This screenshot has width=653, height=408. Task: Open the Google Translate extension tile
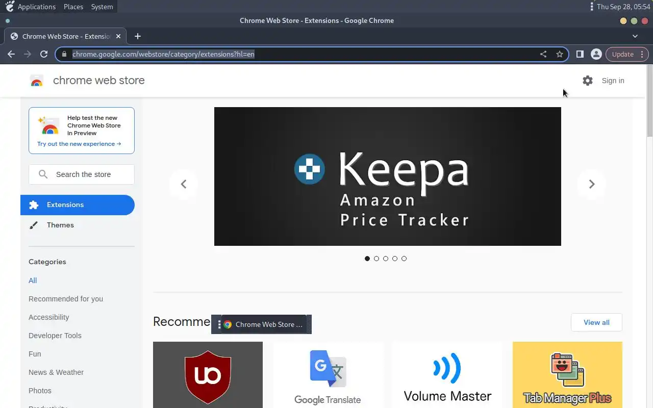tap(328, 375)
